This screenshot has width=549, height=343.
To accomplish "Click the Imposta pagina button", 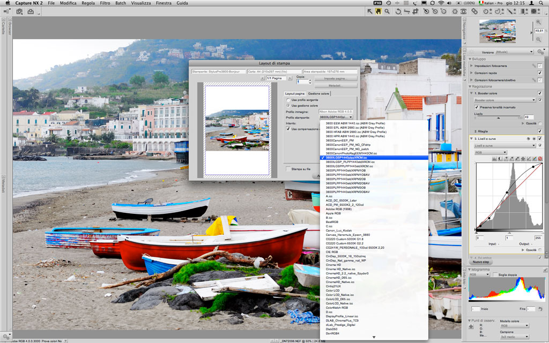I will (x=336, y=79).
